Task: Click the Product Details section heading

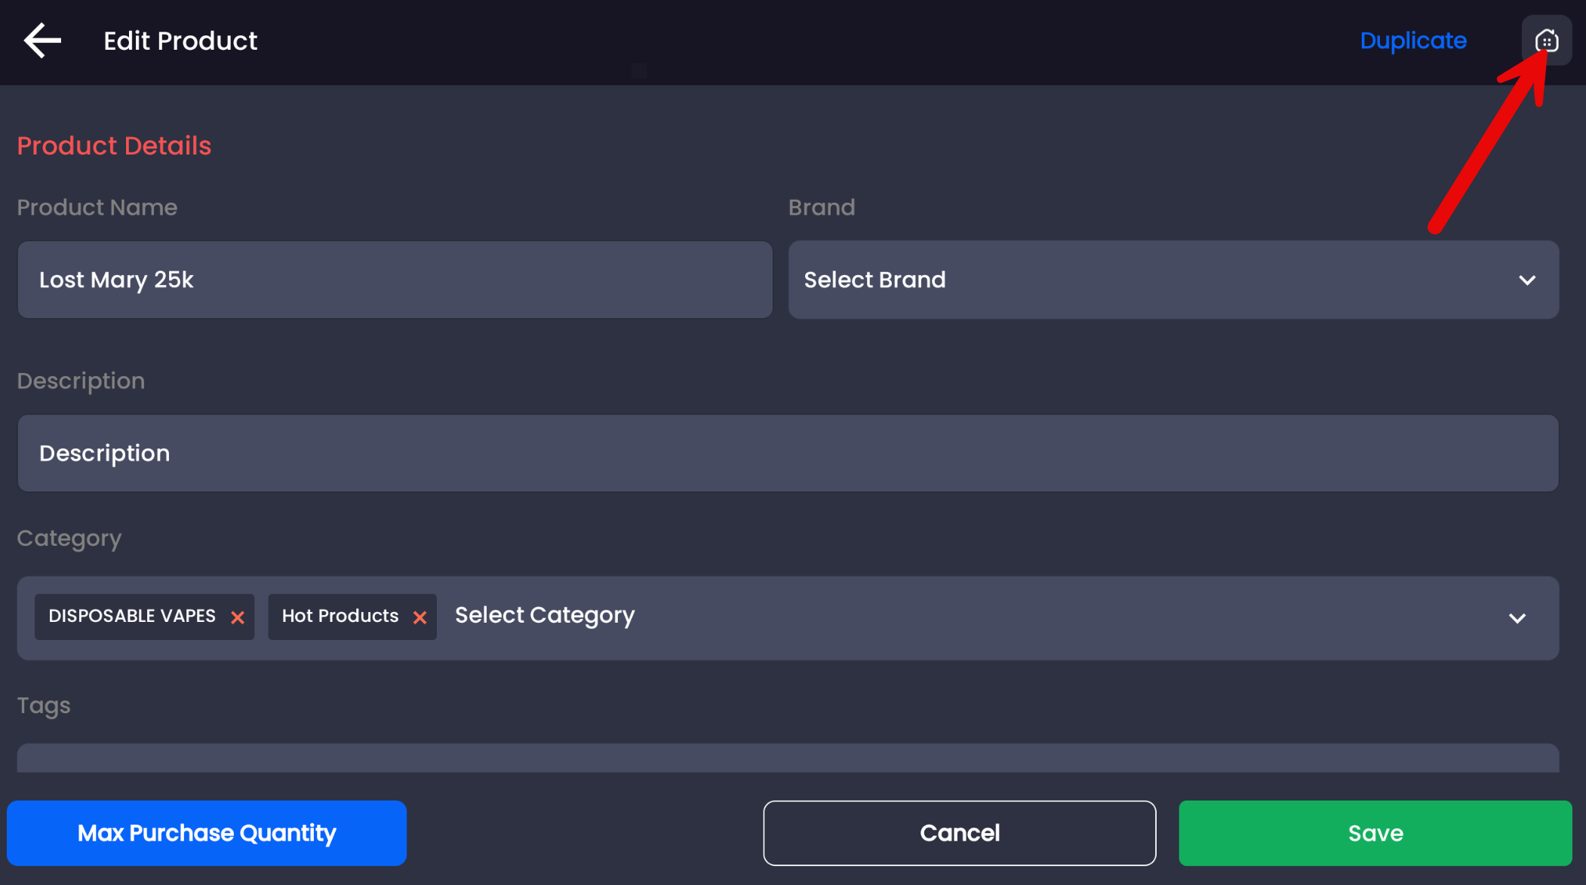Action: pos(114,145)
